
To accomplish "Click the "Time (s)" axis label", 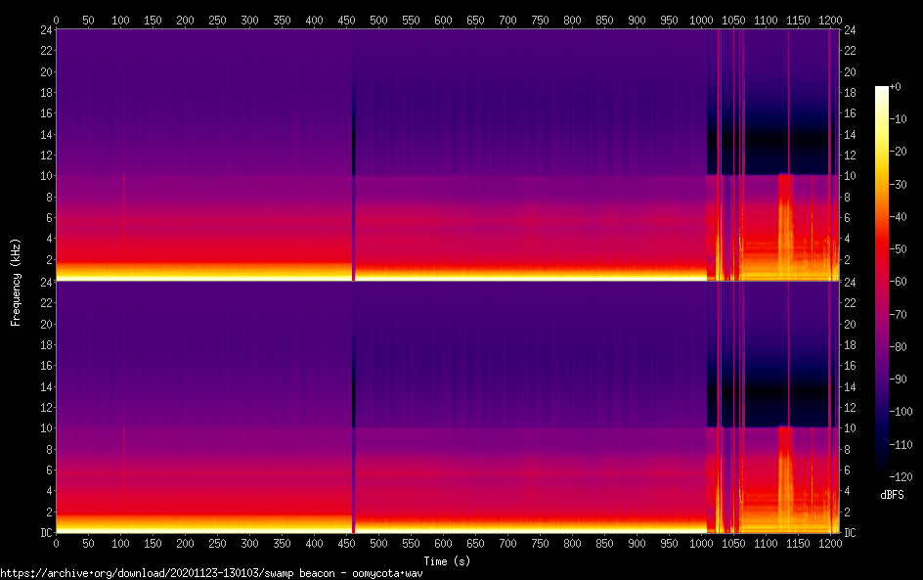I will coord(448,561).
